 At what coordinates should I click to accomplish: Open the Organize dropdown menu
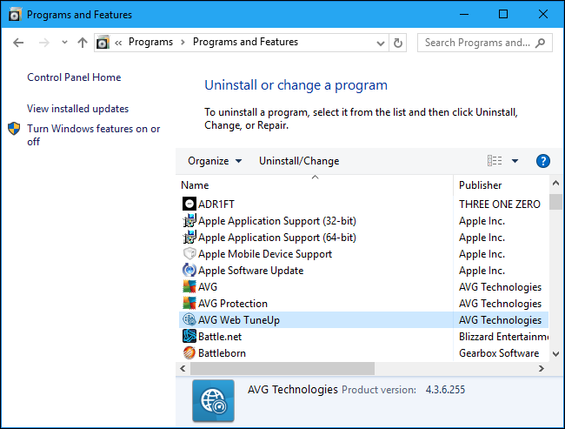coord(208,161)
